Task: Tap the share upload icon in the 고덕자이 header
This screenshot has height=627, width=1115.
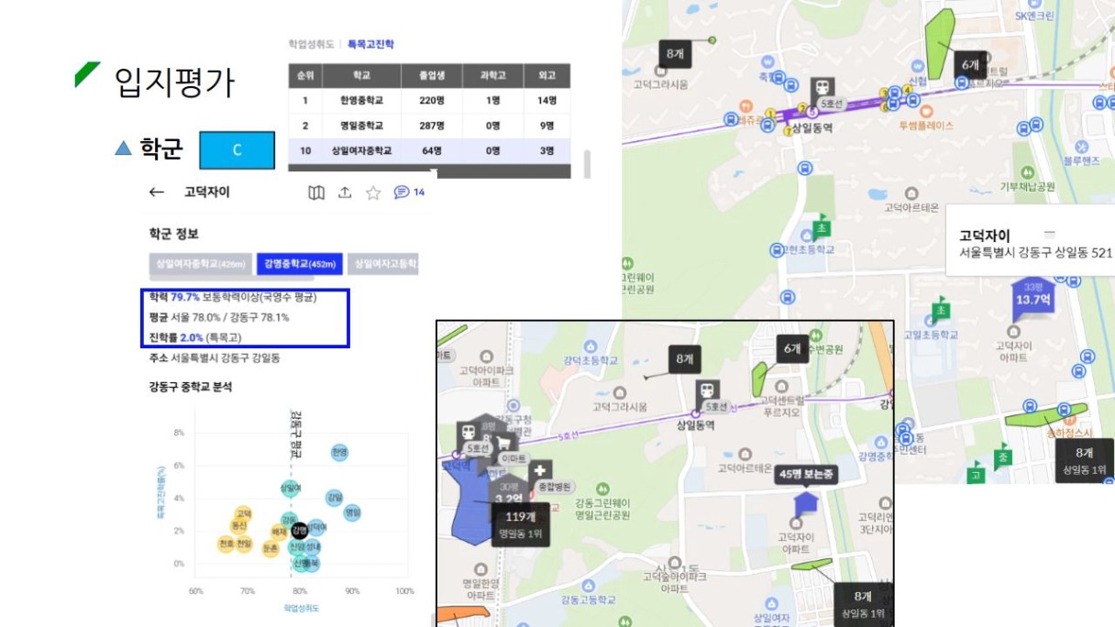Action: (345, 192)
